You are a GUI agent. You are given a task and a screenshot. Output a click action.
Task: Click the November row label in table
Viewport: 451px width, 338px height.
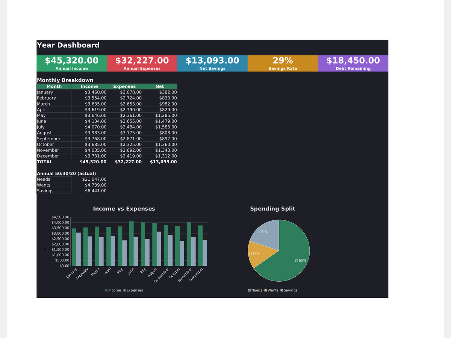coord(54,150)
